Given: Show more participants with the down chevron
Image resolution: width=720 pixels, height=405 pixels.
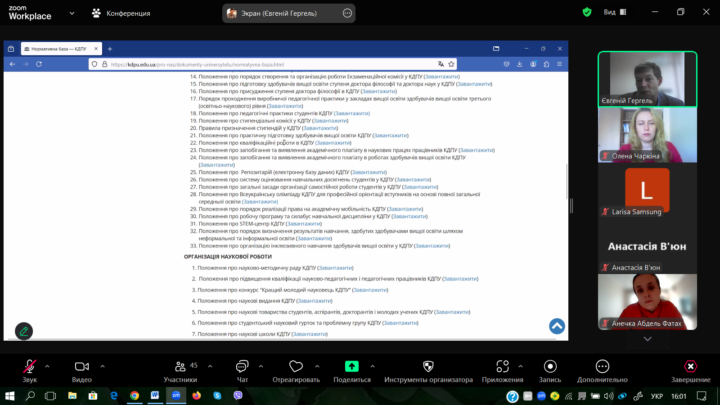Looking at the screenshot, I should [648, 339].
